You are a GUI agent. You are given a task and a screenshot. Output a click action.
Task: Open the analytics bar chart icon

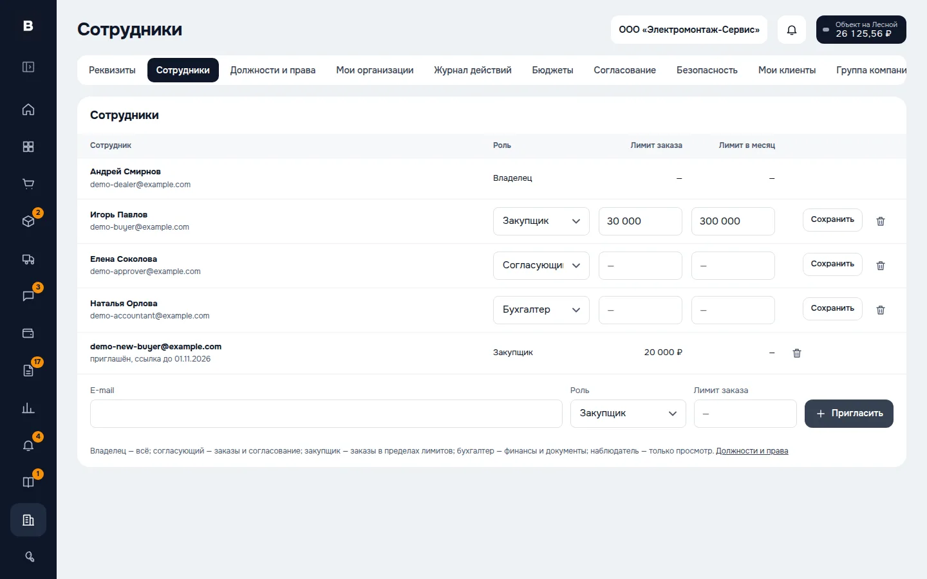(x=28, y=408)
